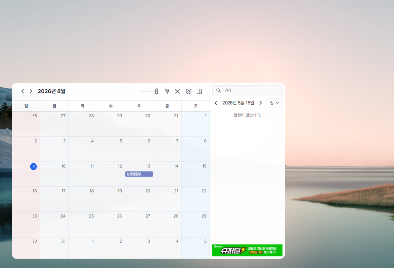The width and height of the screenshot is (394, 268).
Task: Select August 31 date cell
Action: (x=54, y=248)
